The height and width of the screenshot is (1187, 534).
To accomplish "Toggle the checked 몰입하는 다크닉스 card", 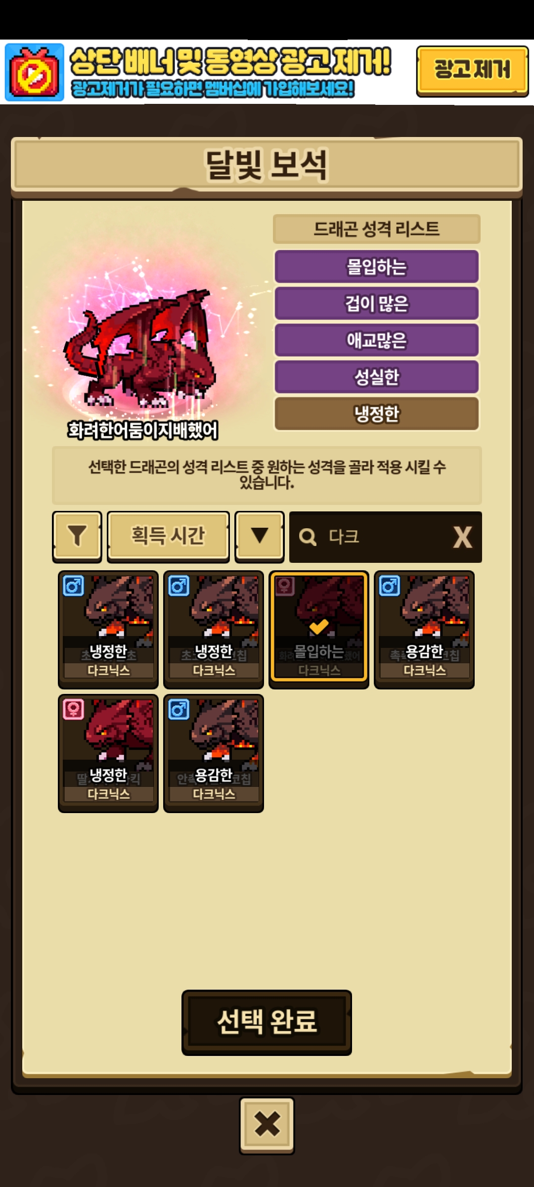I will [x=319, y=630].
